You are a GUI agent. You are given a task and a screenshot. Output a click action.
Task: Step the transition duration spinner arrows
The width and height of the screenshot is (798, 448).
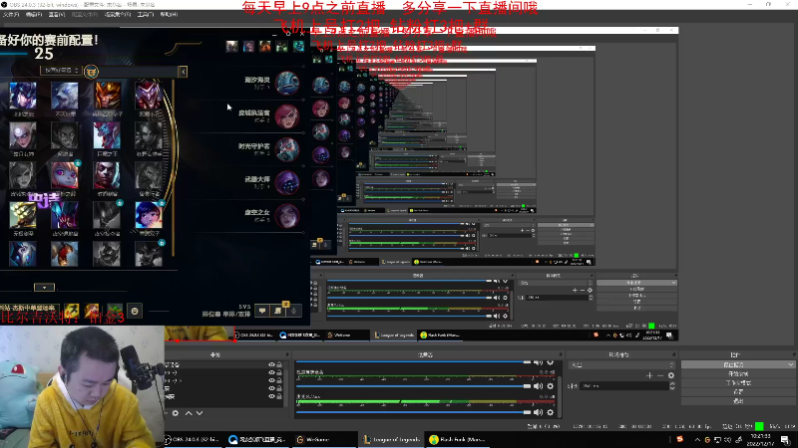672,386
